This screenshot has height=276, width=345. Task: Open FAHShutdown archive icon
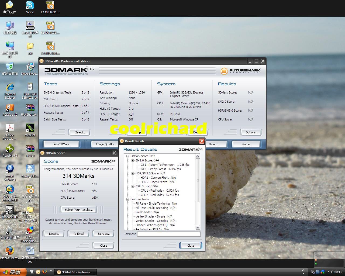pyautogui.click(x=30, y=110)
